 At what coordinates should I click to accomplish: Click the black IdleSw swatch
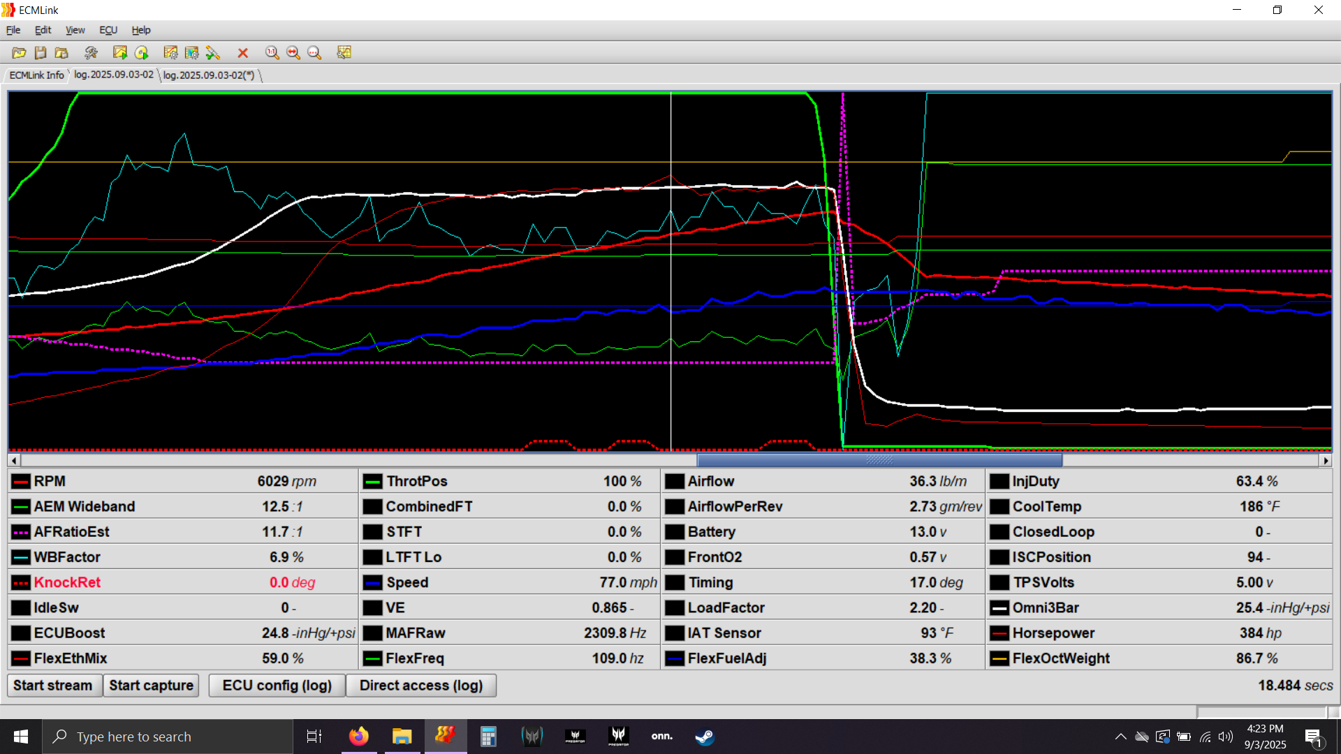(21, 608)
